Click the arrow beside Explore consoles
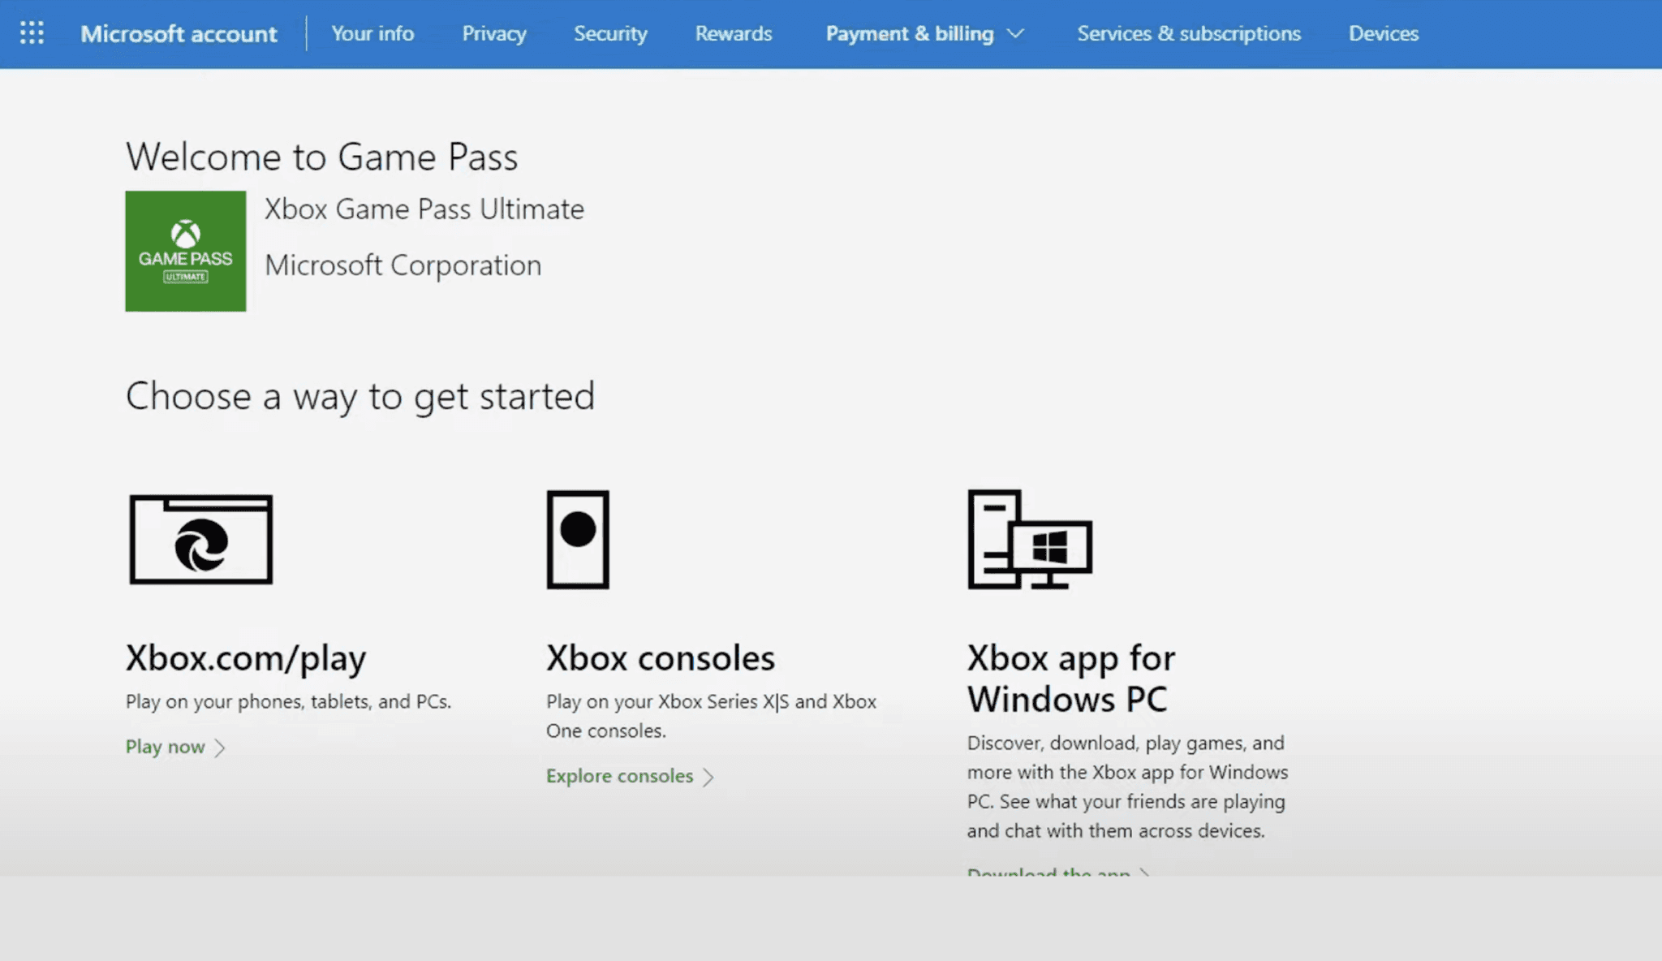The width and height of the screenshot is (1662, 961). click(x=708, y=777)
